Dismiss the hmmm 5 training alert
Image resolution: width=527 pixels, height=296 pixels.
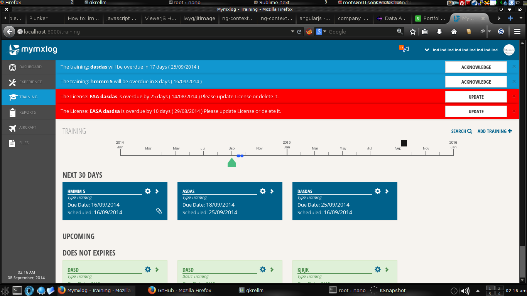pos(514,82)
